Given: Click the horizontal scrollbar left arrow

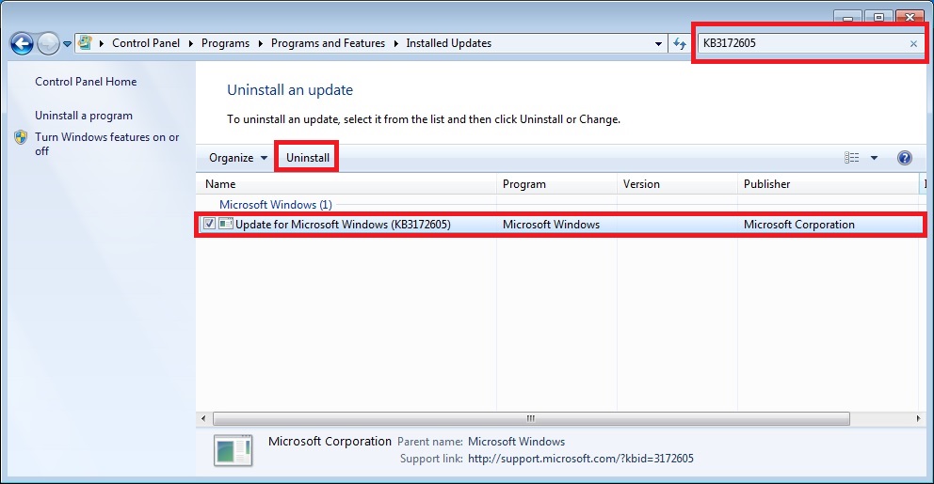Looking at the screenshot, I should point(203,418).
